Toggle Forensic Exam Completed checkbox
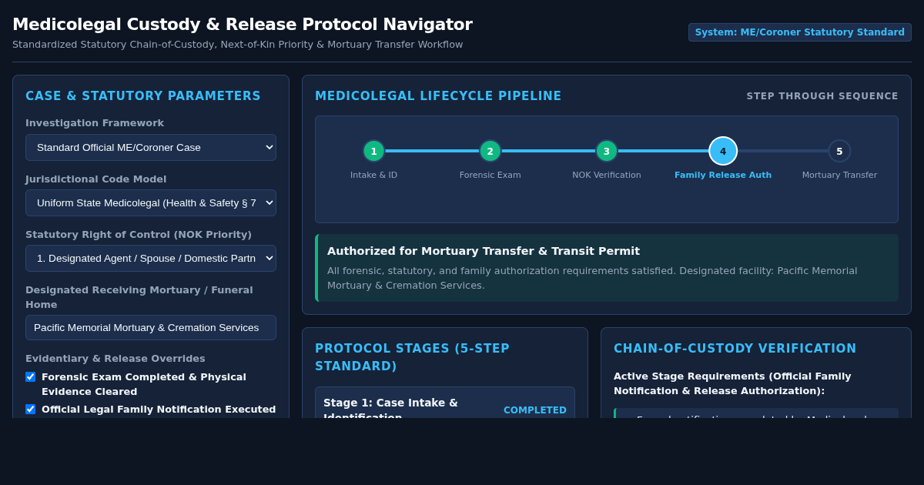 click(30, 376)
